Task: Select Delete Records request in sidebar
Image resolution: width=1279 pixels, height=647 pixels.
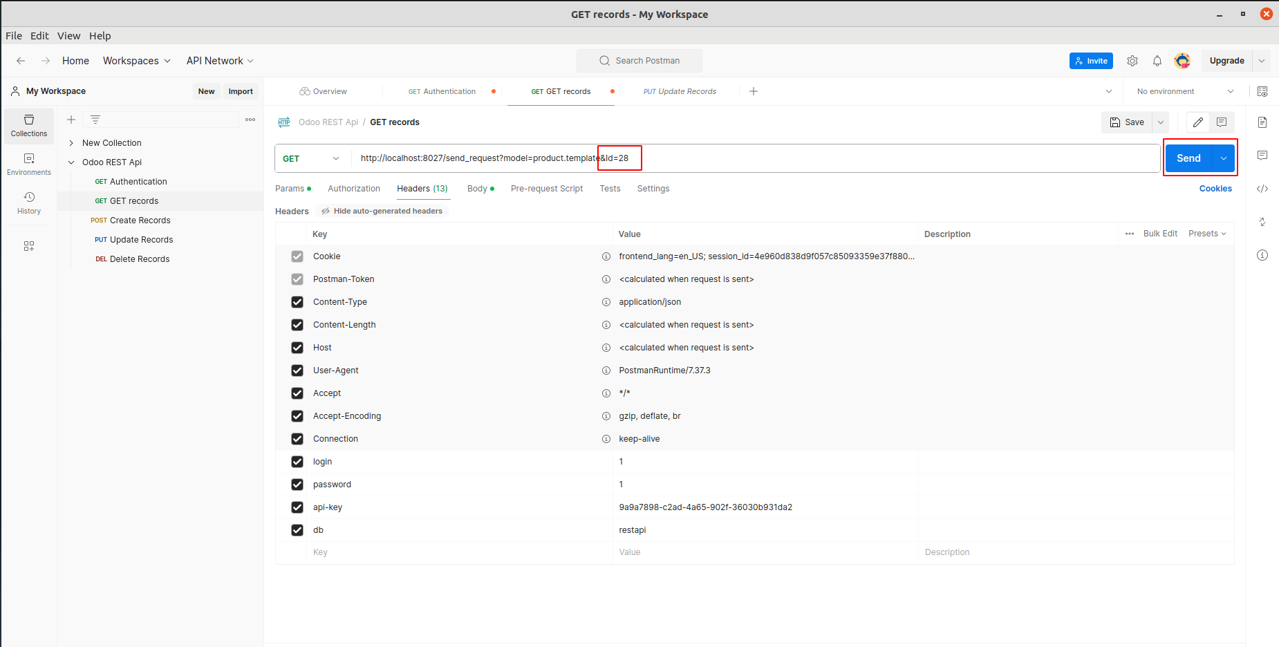Action: (140, 259)
